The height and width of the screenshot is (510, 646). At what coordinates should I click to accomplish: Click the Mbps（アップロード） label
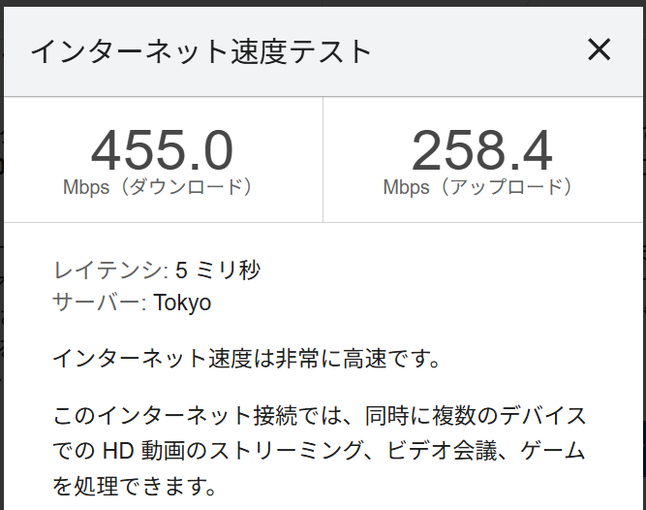[x=481, y=187]
